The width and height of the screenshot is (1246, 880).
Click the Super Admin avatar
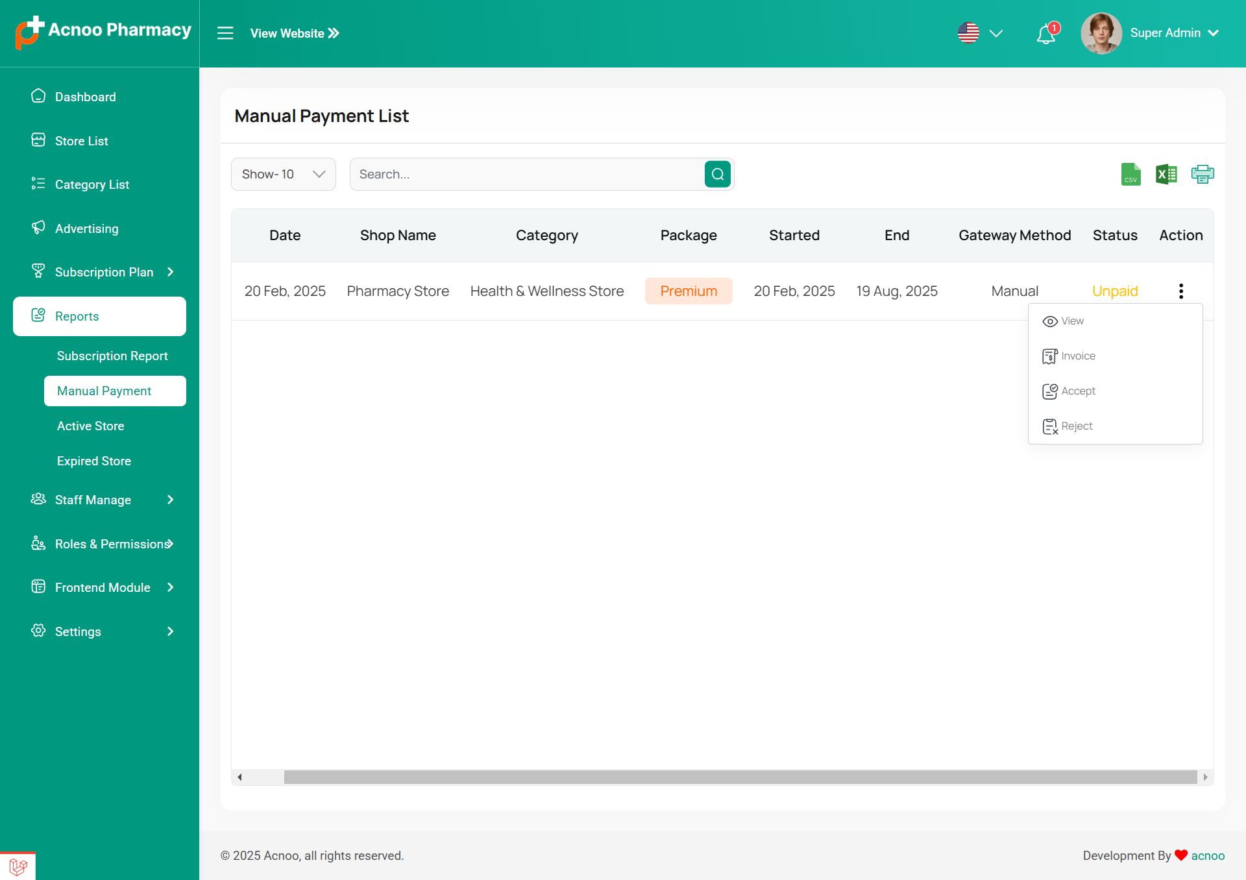[x=1101, y=33]
